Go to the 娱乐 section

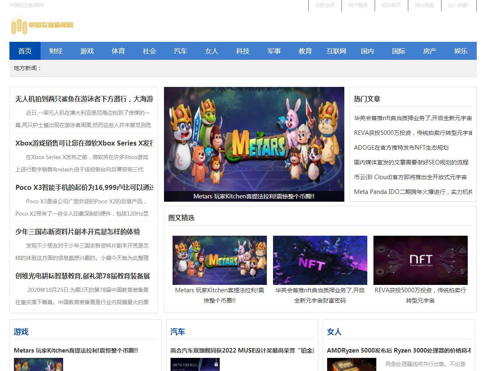point(461,51)
